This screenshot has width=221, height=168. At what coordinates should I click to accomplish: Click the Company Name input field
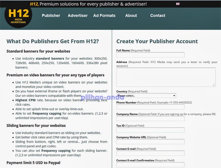tap(150, 119)
